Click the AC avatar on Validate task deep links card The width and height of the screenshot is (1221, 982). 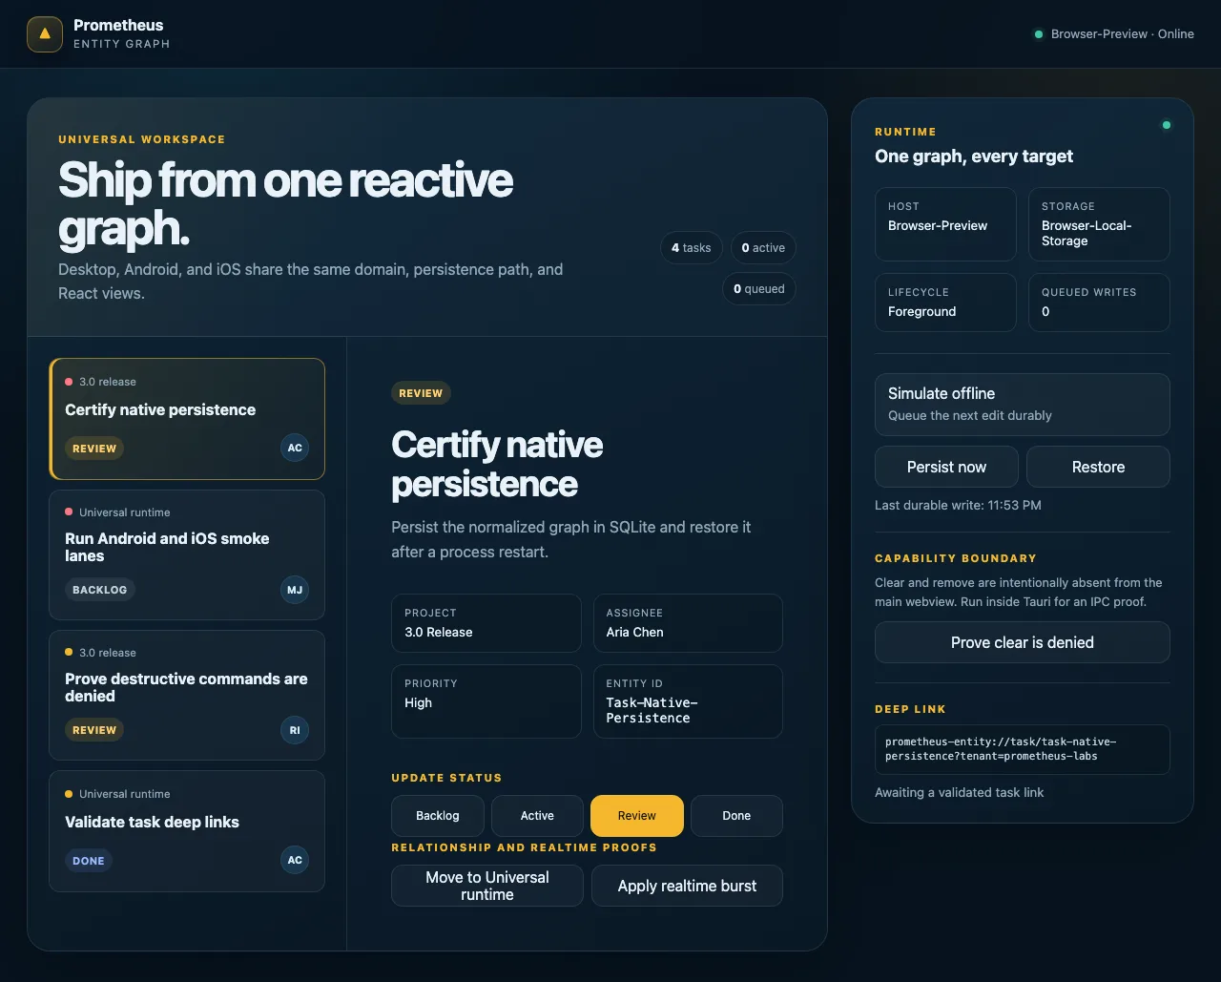point(295,860)
